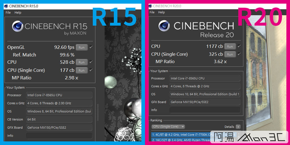This screenshot has width=290, height=145.
Task: Open File menu in Cinebench R15 window
Action: pyautogui.click(x=8, y=12)
